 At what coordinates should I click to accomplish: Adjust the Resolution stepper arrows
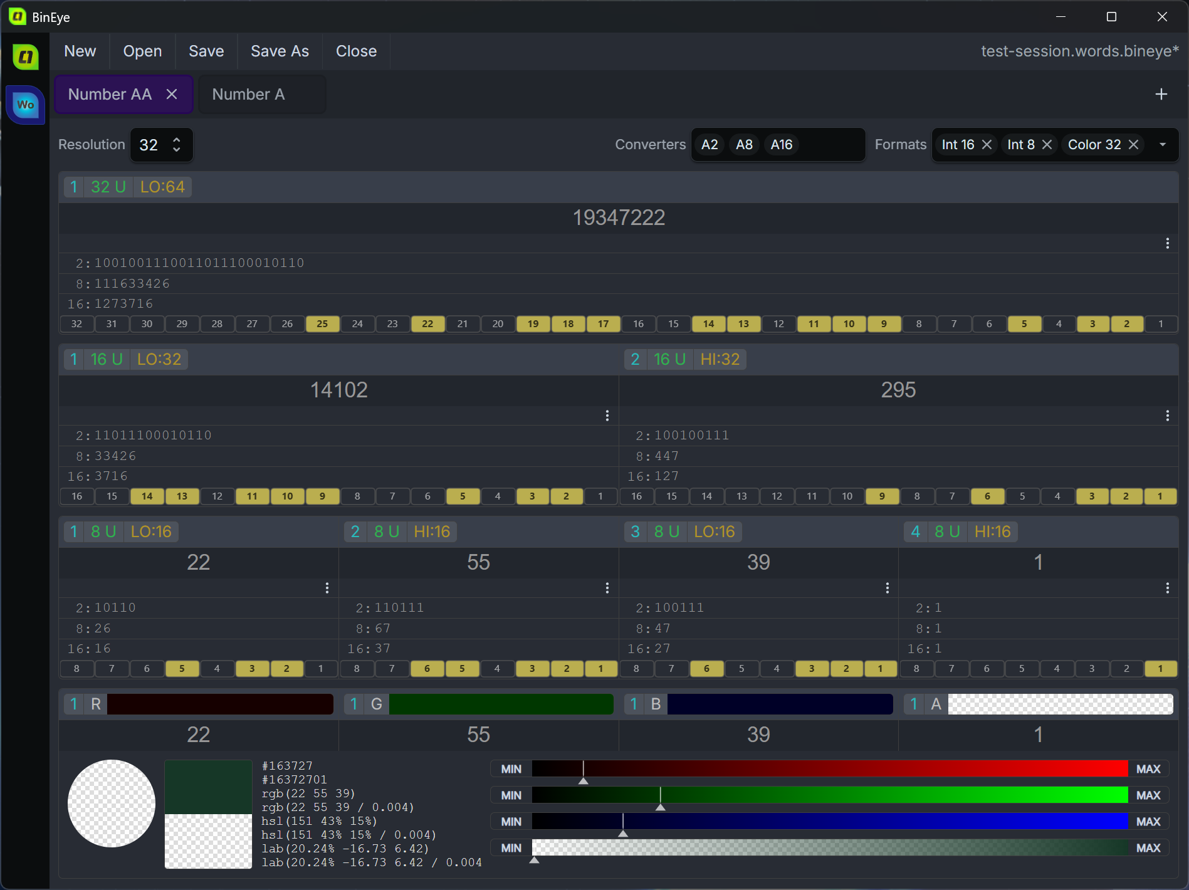[177, 145]
